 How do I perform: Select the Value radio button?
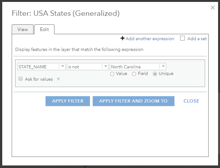pos(112,74)
